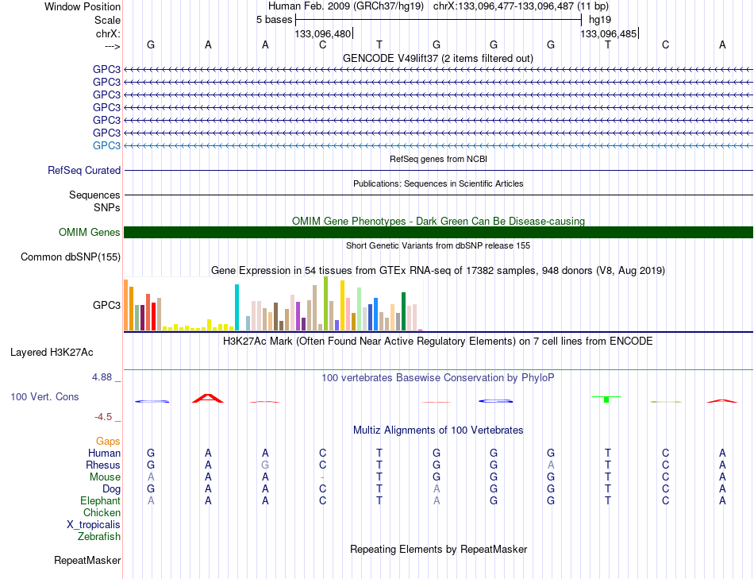
Task: Click the Mouse gap dash in alignment
Action: click(323, 477)
